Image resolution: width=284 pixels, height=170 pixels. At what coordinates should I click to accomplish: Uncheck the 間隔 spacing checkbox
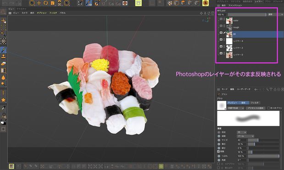point(218,152)
